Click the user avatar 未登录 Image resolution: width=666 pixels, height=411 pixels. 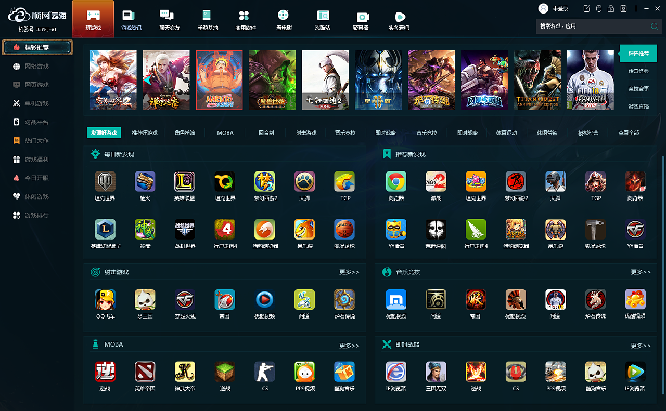543,8
